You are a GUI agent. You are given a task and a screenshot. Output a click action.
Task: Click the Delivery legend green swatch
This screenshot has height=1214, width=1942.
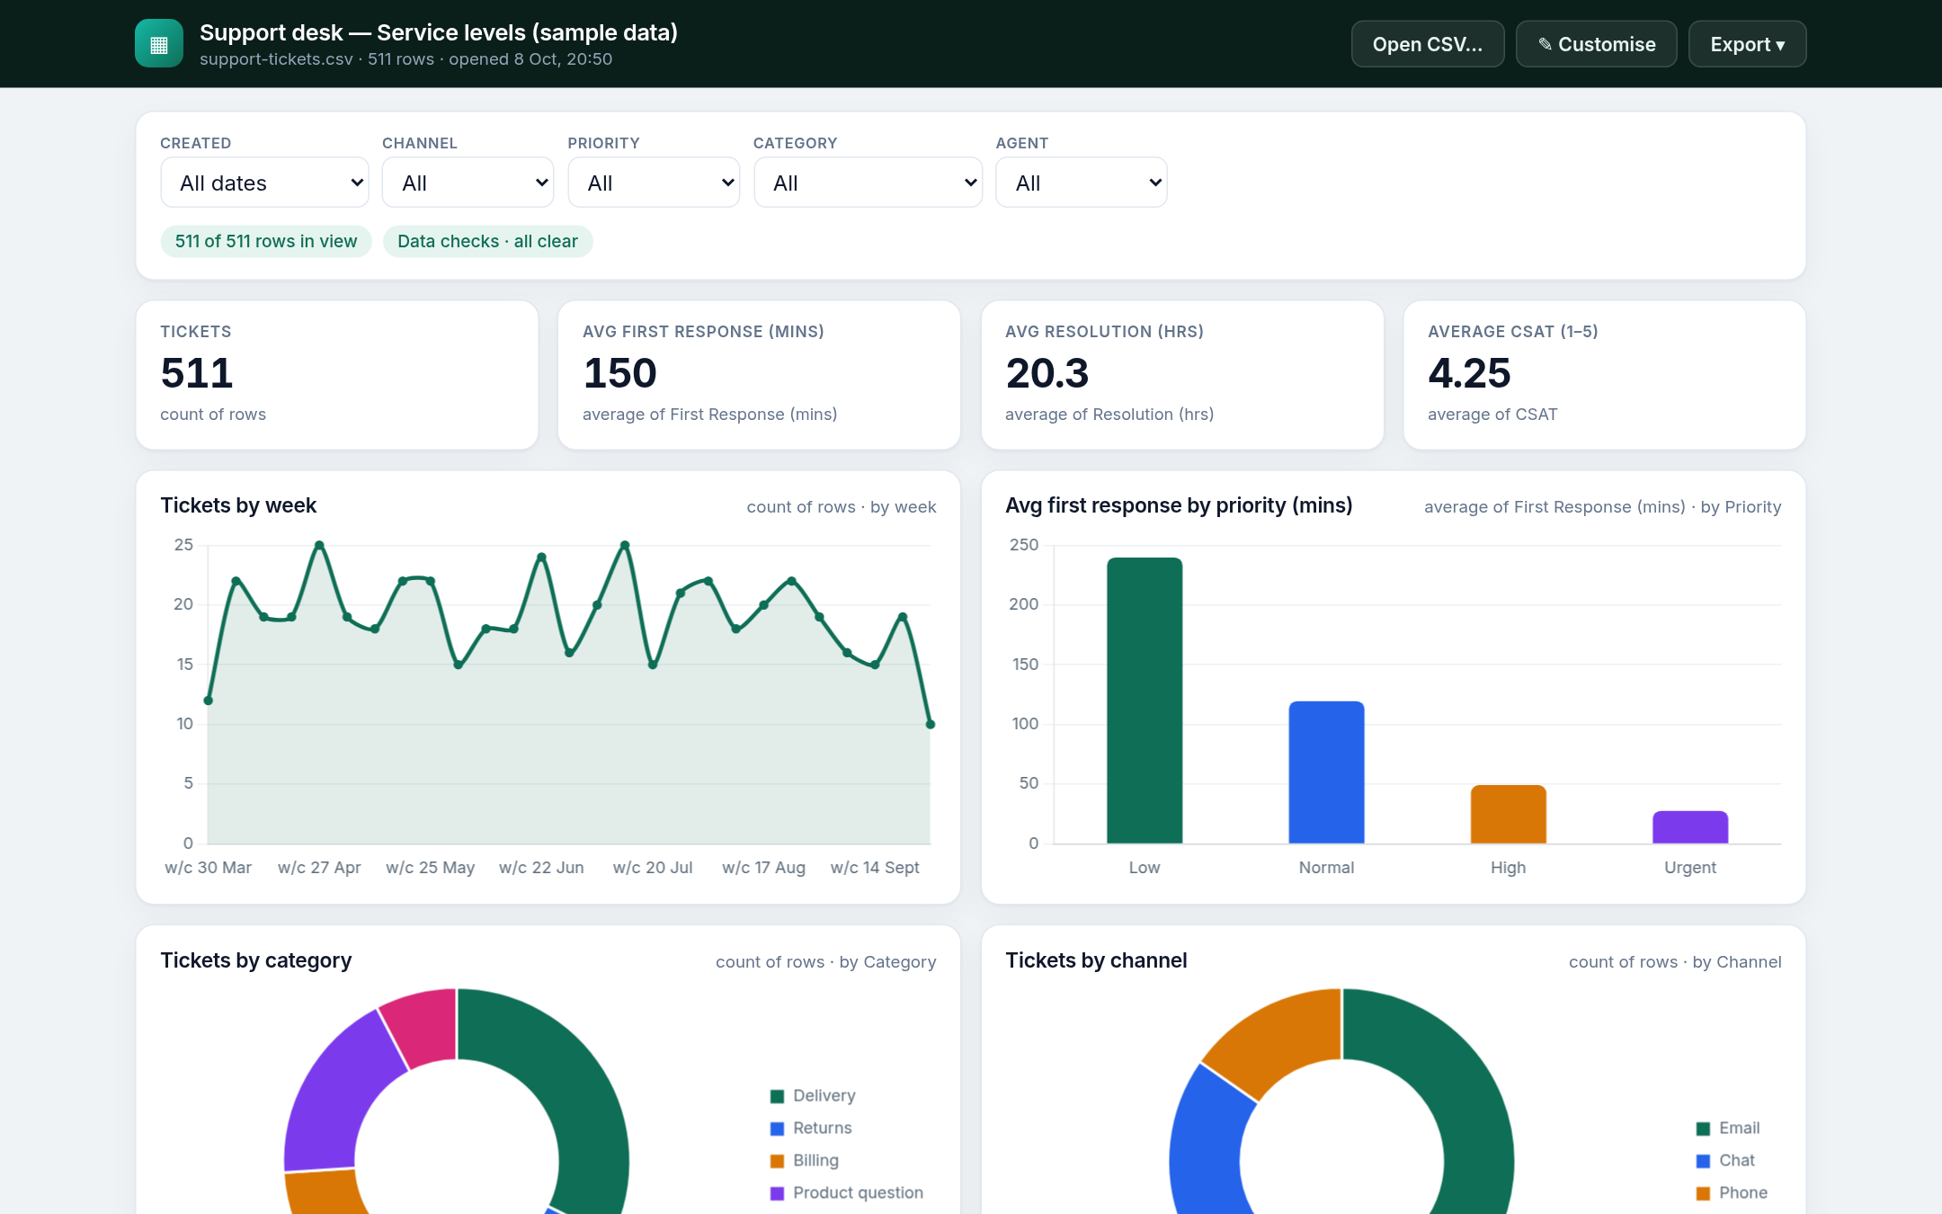tap(777, 1096)
